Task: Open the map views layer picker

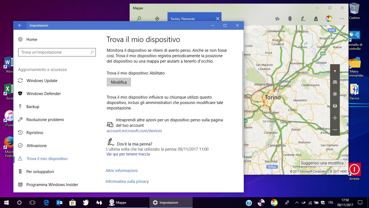Action: [335, 106]
